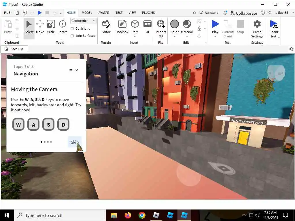The width and height of the screenshot is (295, 221).
Task: Click the up-caret ribbon collapse icon
Action: [194, 13]
